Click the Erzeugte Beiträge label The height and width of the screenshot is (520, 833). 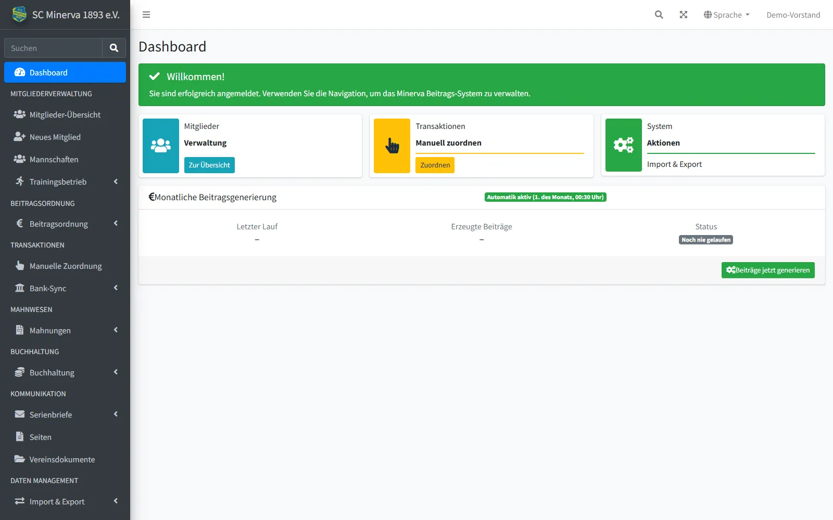482,227
